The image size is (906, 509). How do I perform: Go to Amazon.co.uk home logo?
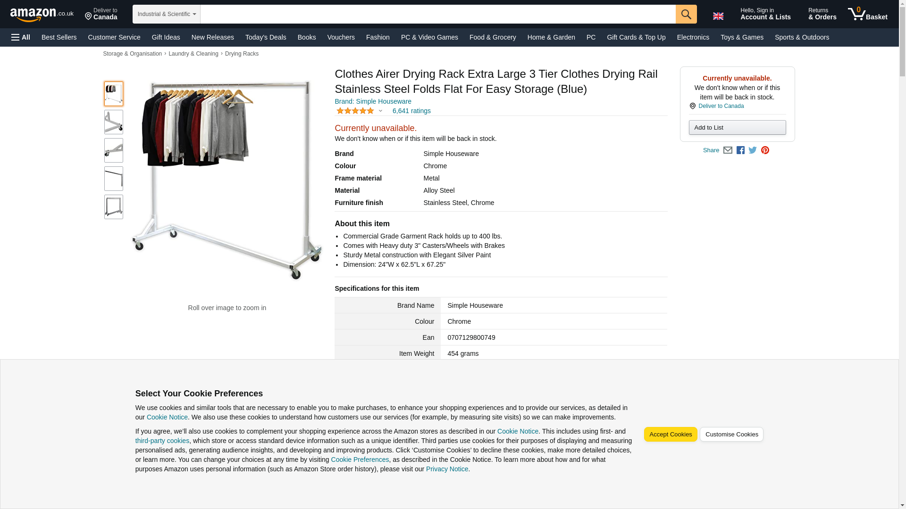(x=42, y=15)
